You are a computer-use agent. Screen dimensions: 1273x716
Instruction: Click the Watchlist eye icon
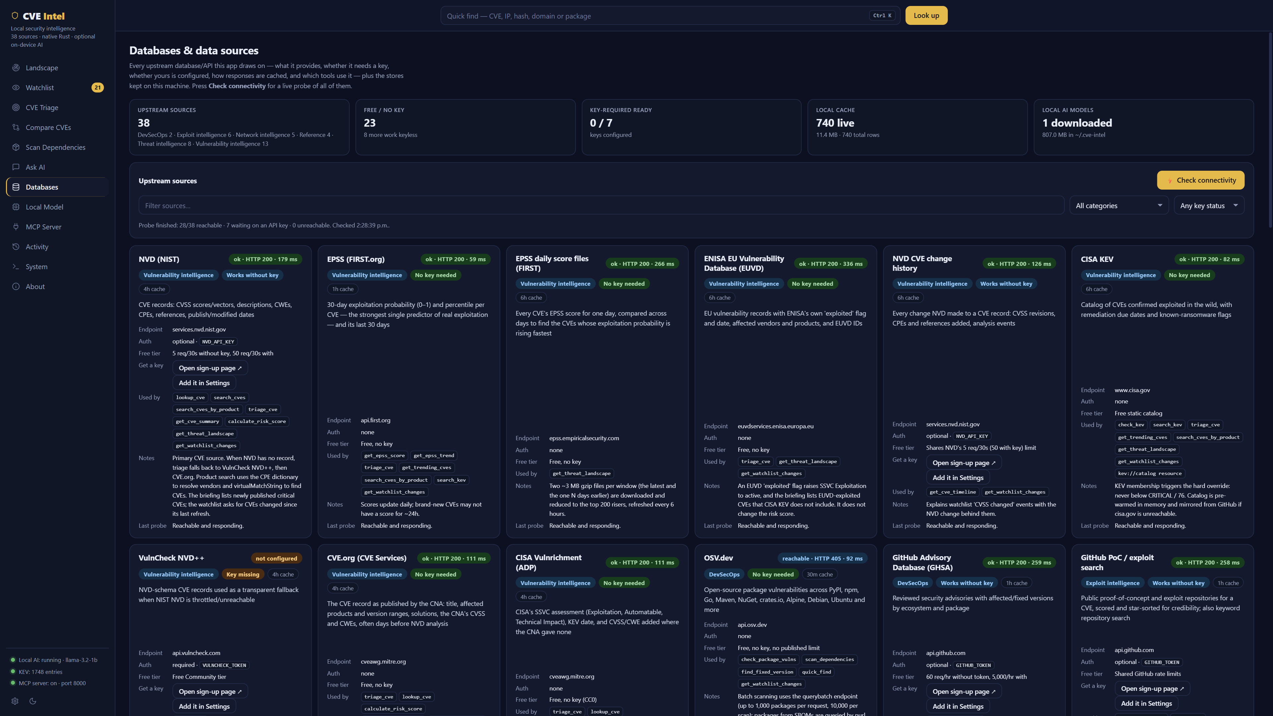[x=16, y=88]
